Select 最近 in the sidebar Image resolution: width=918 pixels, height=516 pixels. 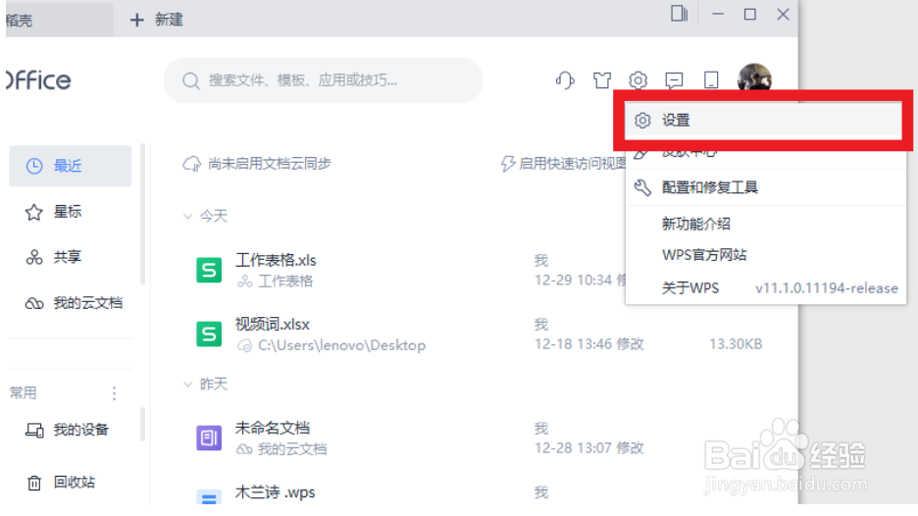point(71,166)
